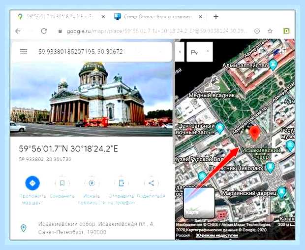Click the Музей Русской Водки label
The image size is (305, 250).
click(199, 159)
